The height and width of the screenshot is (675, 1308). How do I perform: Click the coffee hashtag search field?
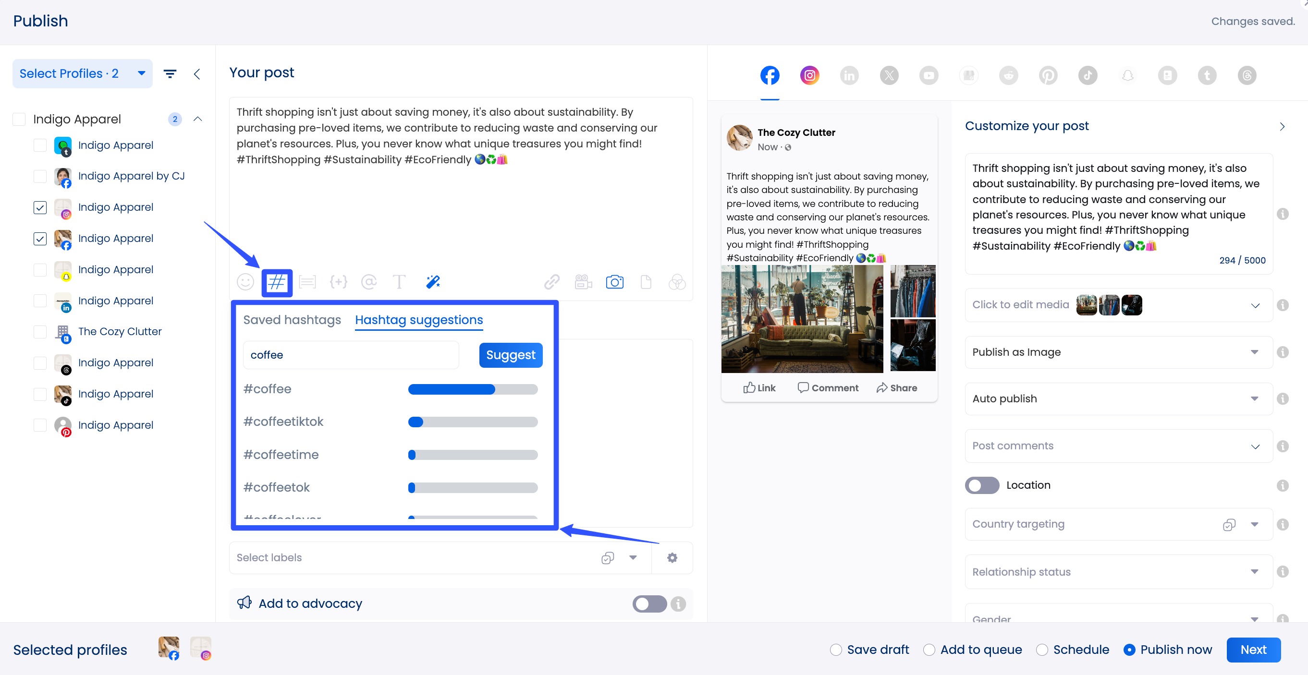click(350, 355)
